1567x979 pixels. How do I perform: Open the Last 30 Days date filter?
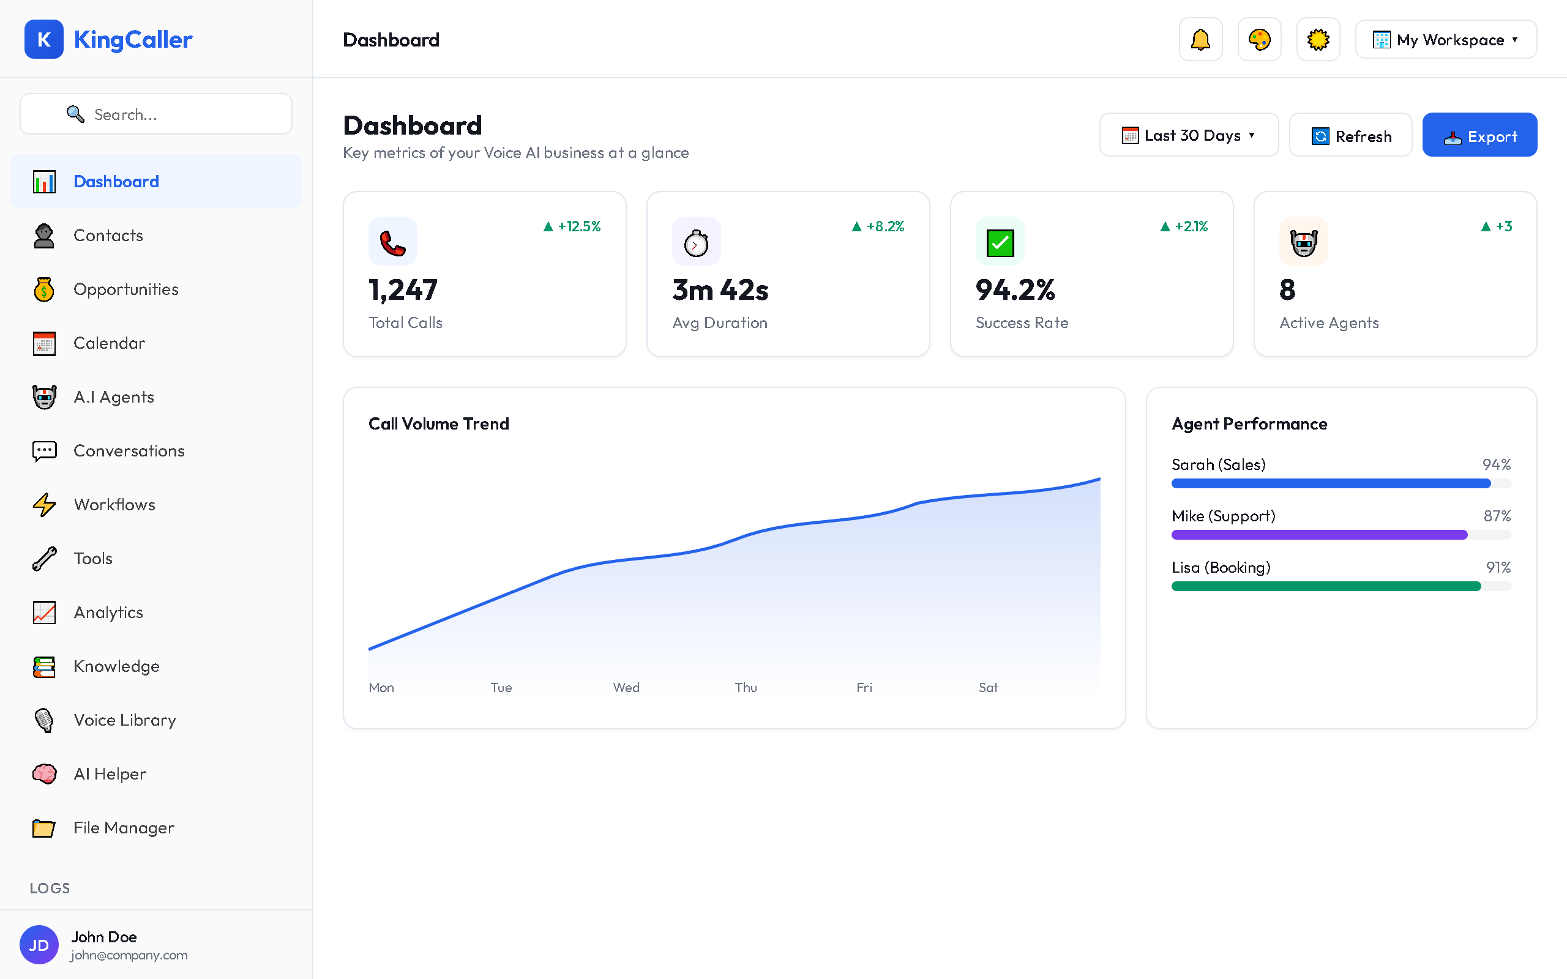click(x=1189, y=135)
